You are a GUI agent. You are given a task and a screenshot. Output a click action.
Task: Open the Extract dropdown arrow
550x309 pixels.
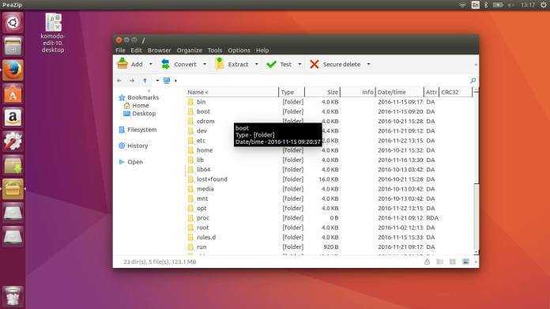(x=256, y=64)
